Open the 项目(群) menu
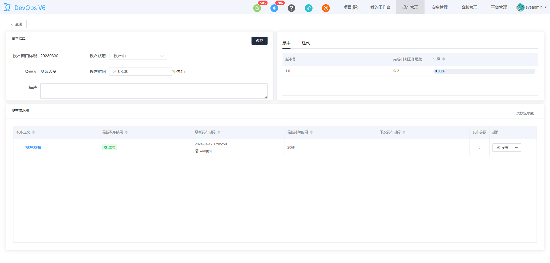Screen dimensions: 550x263 351,7
